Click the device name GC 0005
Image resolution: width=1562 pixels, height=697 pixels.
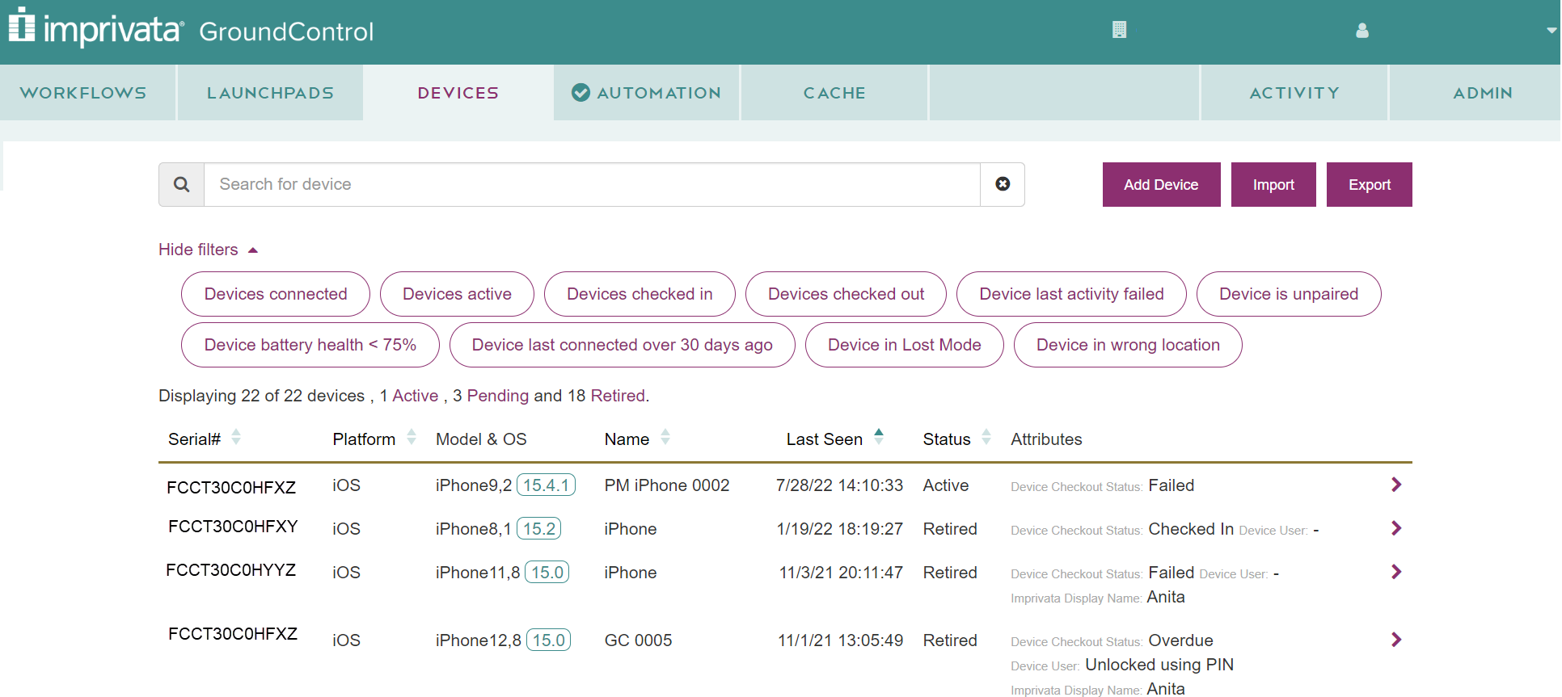pos(638,640)
